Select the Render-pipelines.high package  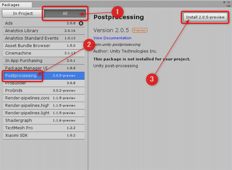(44, 106)
